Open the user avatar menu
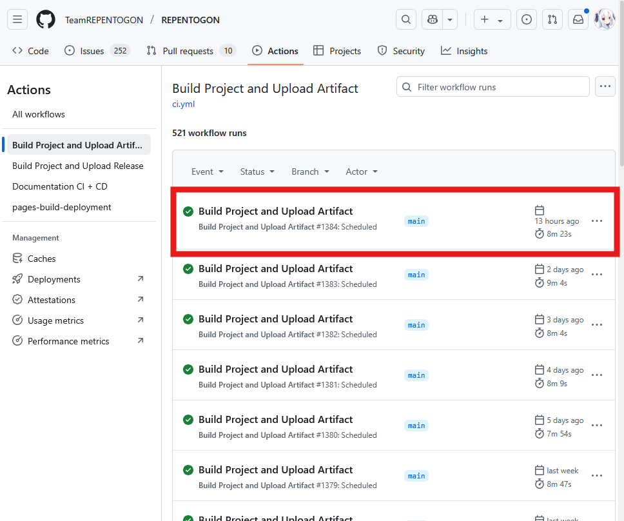This screenshot has width=624, height=521. (604, 19)
